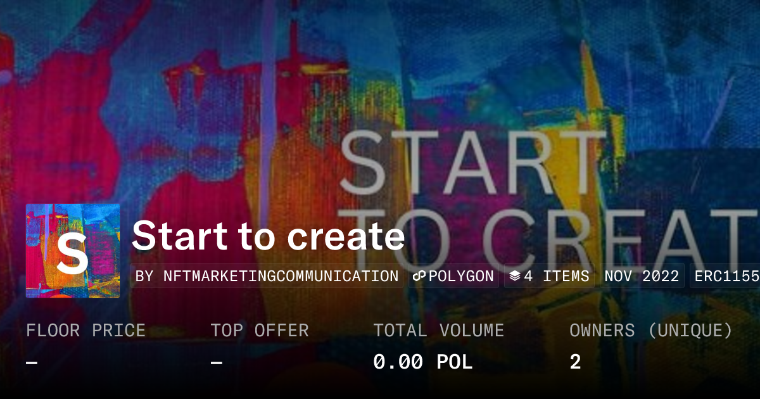760x399 pixels.
Task: Select the owners count value 2
Action: pos(575,362)
